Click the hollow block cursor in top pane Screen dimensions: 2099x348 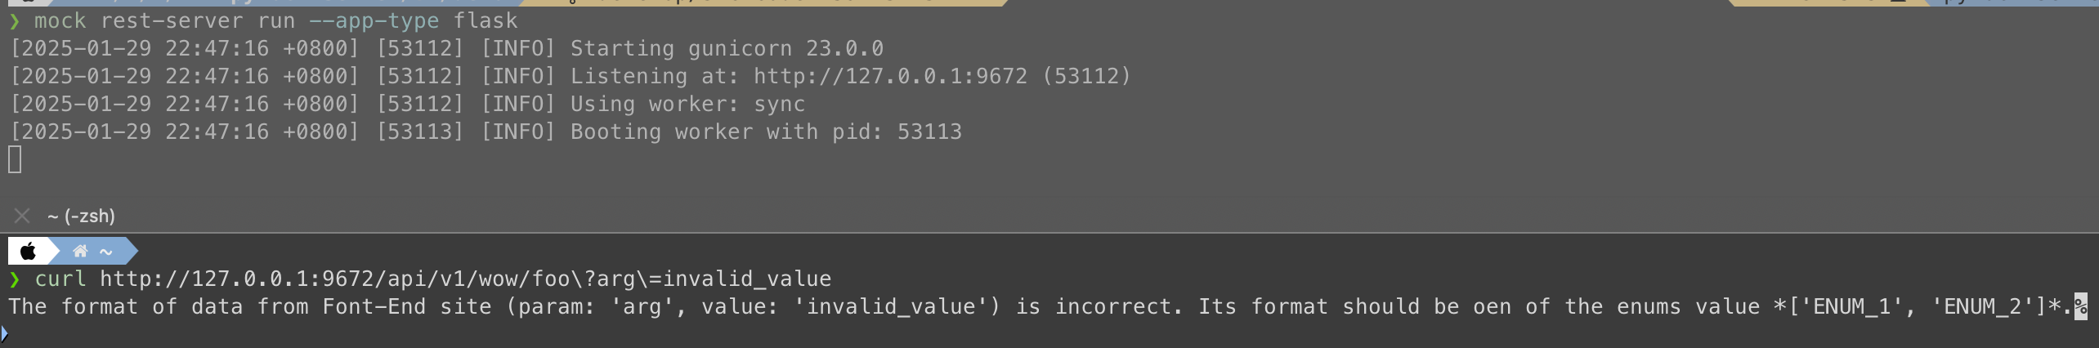(x=15, y=159)
